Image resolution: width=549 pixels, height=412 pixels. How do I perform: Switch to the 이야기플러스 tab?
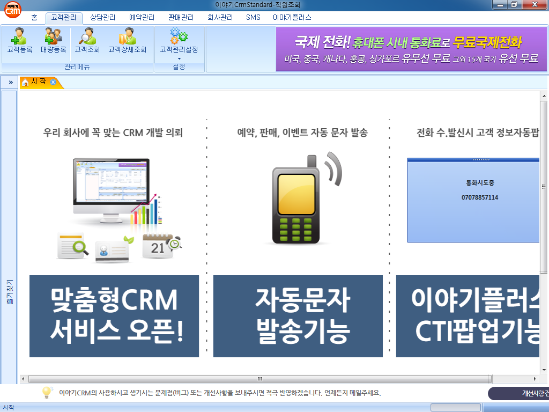292,18
